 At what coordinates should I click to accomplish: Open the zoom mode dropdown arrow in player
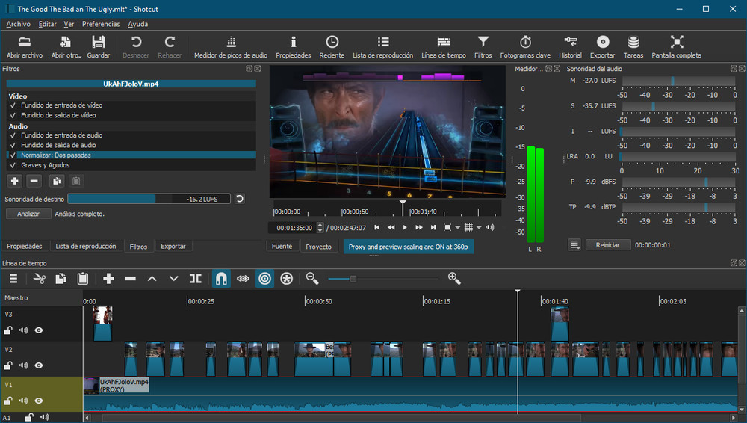click(x=458, y=227)
